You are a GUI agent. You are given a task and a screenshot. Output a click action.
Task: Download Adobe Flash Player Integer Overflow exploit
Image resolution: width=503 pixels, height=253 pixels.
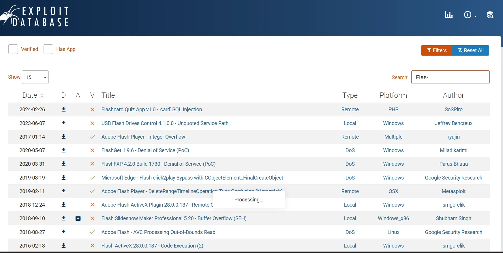tap(64, 137)
